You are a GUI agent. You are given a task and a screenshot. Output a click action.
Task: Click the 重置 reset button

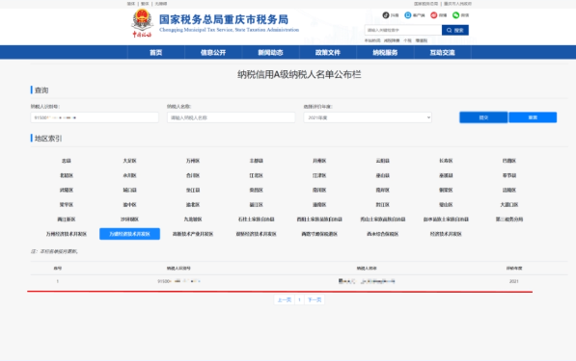533,117
